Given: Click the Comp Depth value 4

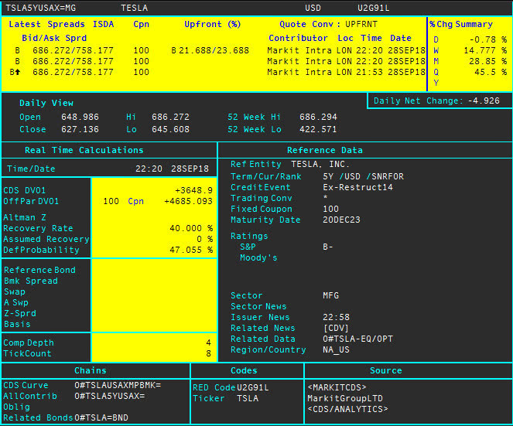Looking at the screenshot, I should (208, 343).
